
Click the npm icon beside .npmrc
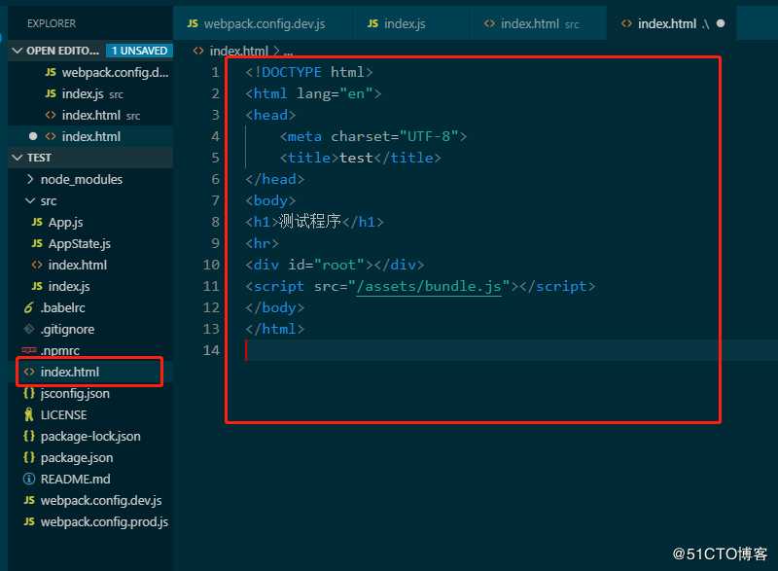29,350
